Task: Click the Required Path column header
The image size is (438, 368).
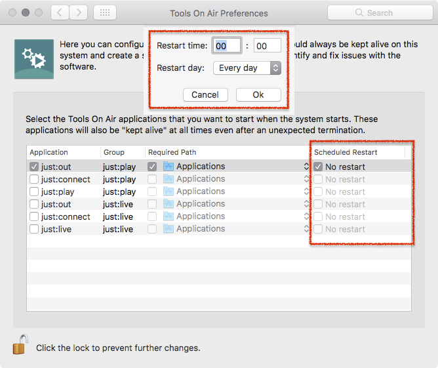Action: click(228, 152)
